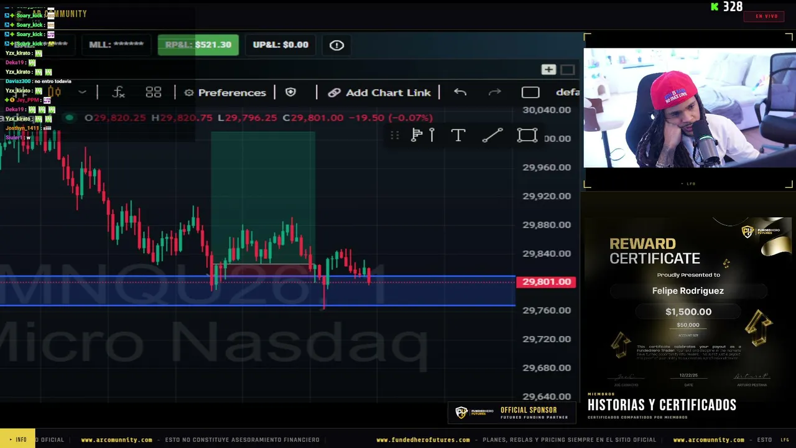Open the 'defa' template dropdown
The width and height of the screenshot is (796, 448).
[x=568, y=92]
